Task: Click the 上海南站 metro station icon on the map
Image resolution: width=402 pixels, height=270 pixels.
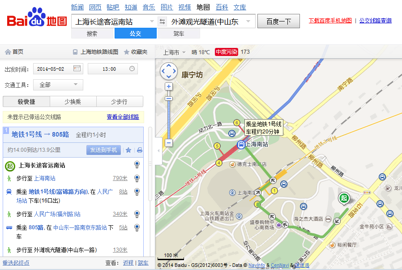Action: click(241, 145)
